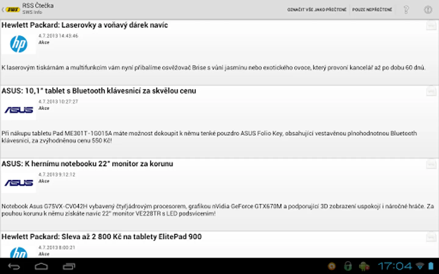Open ASUS logo thumbnail of 10,1" tablet article
This screenshot has width=439, height=274.
coord(19,110)
